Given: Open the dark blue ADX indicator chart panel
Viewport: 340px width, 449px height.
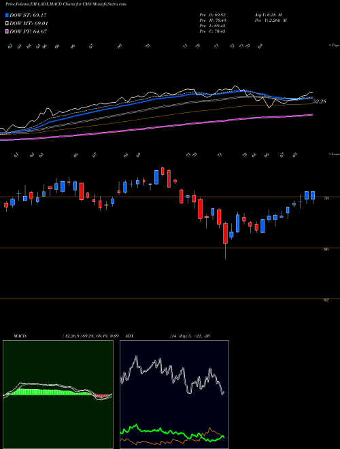Looking at the screenshot, I should point(174,395).
